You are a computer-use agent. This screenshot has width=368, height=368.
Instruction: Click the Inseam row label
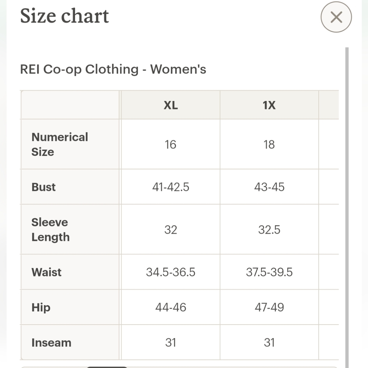[52, 343]
